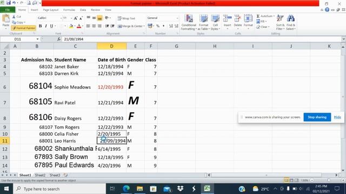Open the Merge & Center dropdown arrow
This screenshot has height=194, width=346.
click(144, 26)
